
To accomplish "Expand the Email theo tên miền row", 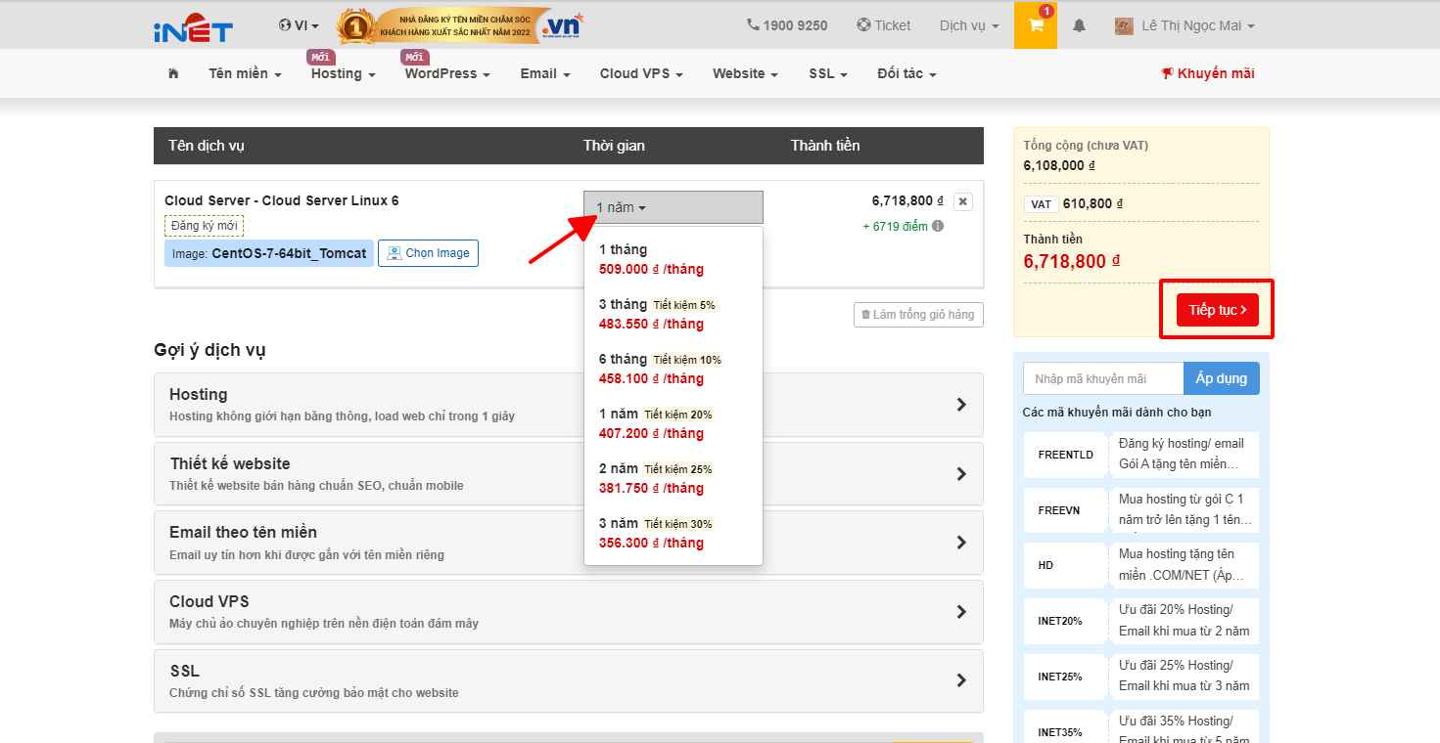I will (569, 543).
